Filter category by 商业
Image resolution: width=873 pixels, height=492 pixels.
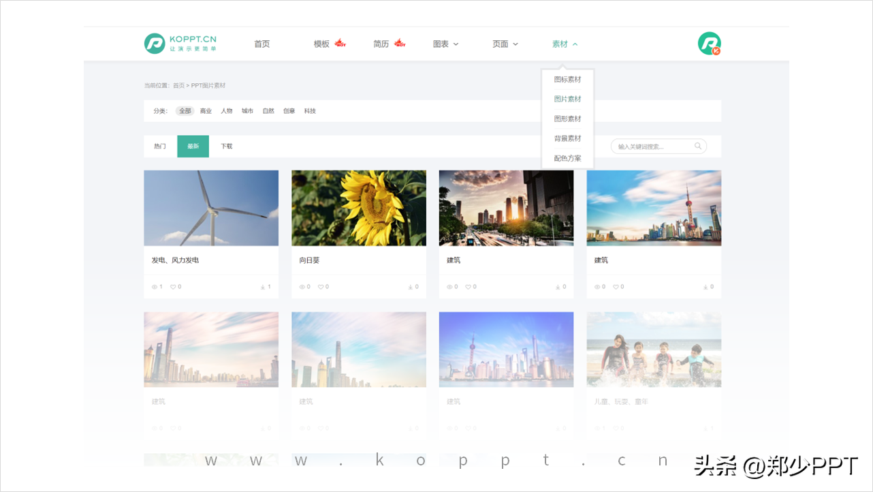click(206, 111)
